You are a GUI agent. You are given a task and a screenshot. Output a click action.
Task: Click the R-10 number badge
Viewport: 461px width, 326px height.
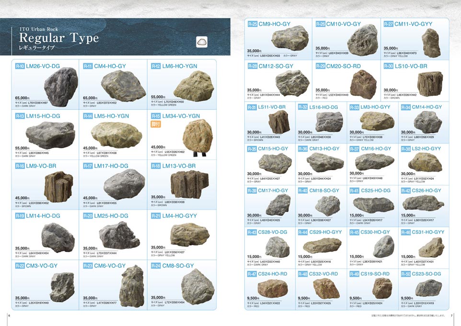click(x=20, y=66)
